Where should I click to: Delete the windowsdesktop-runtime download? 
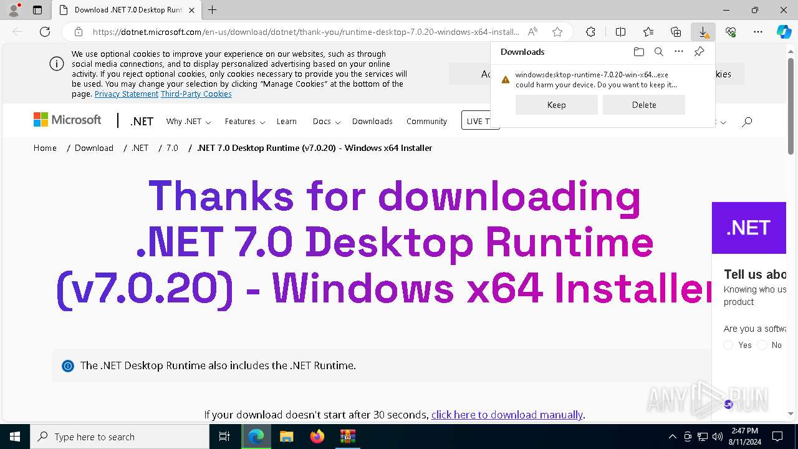click(x=644, y=105)
